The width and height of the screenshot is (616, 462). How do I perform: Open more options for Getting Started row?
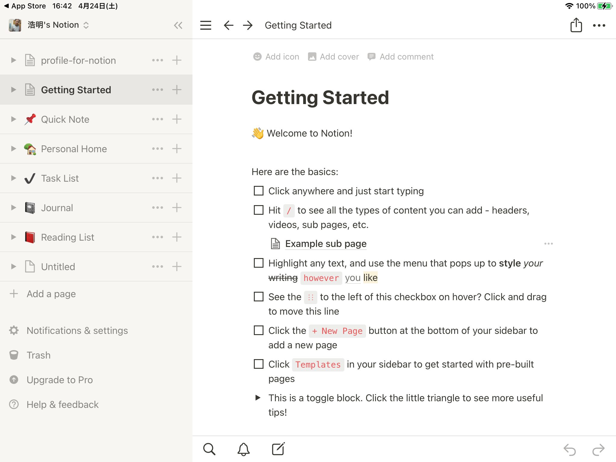[158, 90]
